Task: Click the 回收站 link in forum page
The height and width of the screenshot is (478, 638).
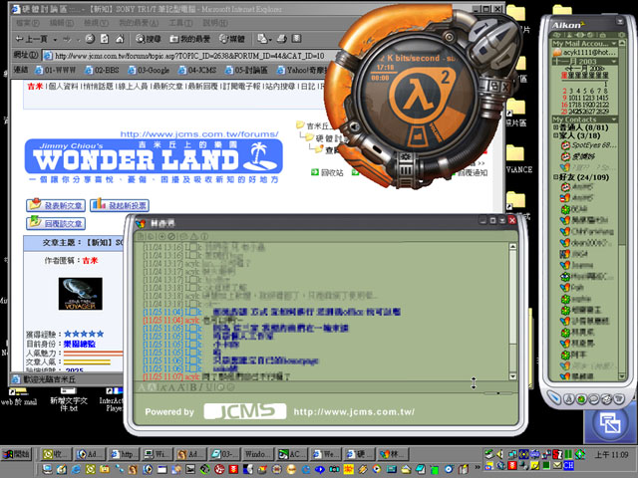Action: 327,172
